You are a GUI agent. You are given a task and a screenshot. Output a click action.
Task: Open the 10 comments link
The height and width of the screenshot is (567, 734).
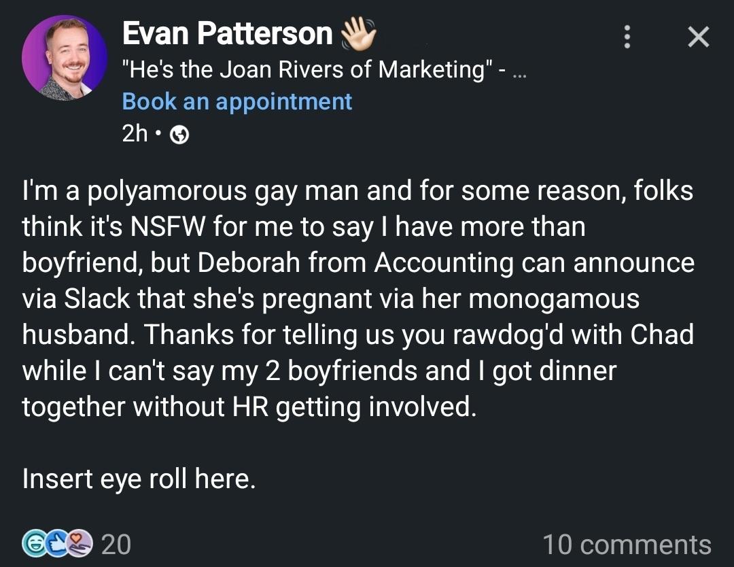626,545
